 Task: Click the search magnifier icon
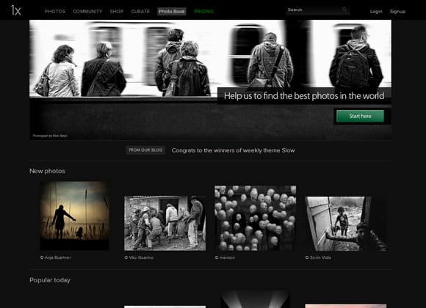click(344, 10)
